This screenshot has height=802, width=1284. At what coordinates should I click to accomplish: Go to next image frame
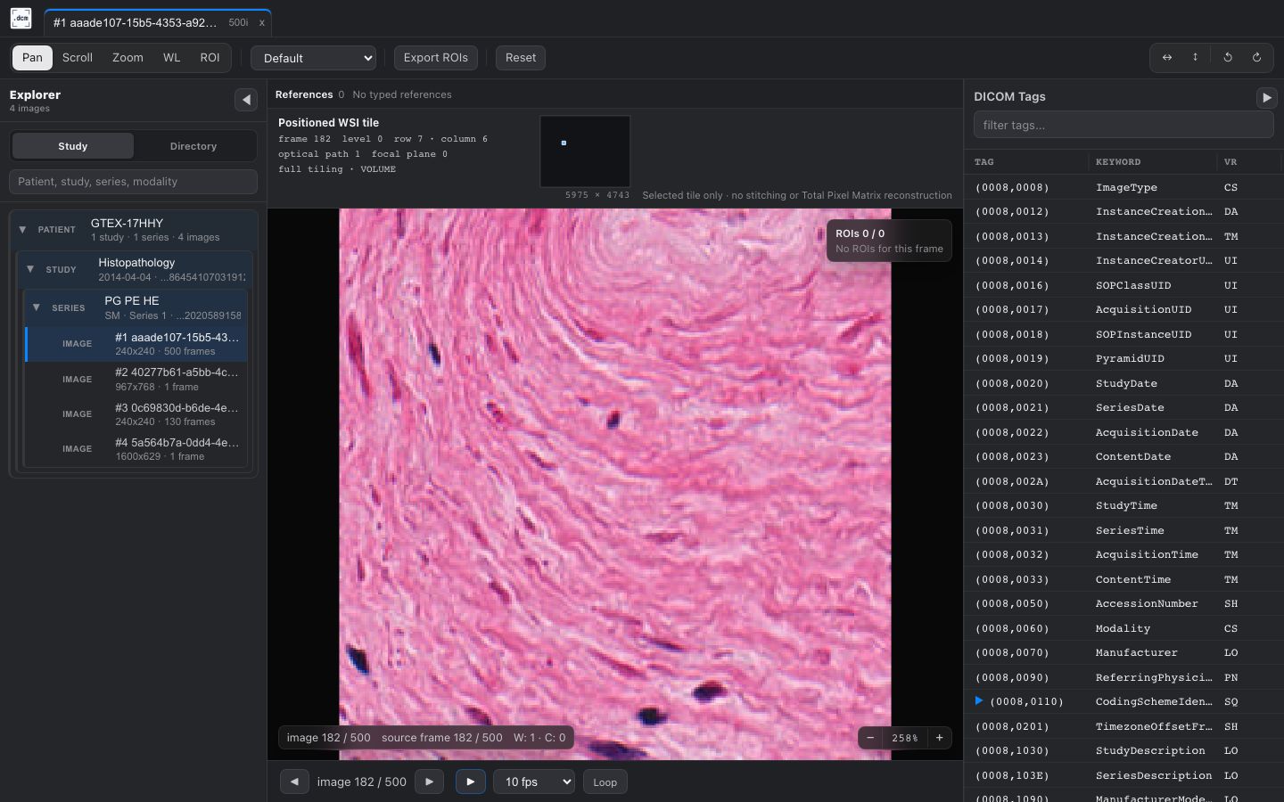pos(429,782)
